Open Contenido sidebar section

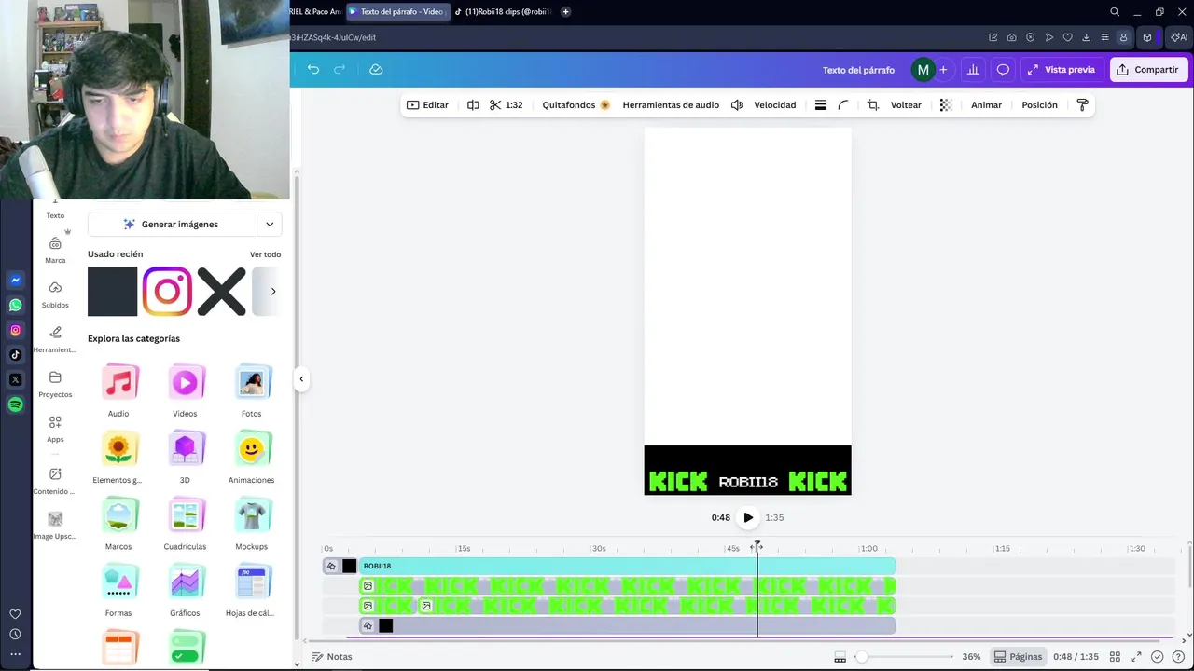pyautogui.click(x=55, y=481)
